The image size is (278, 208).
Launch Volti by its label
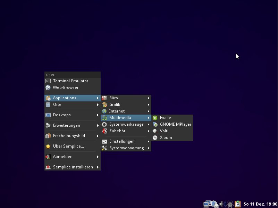click(164, 131)
